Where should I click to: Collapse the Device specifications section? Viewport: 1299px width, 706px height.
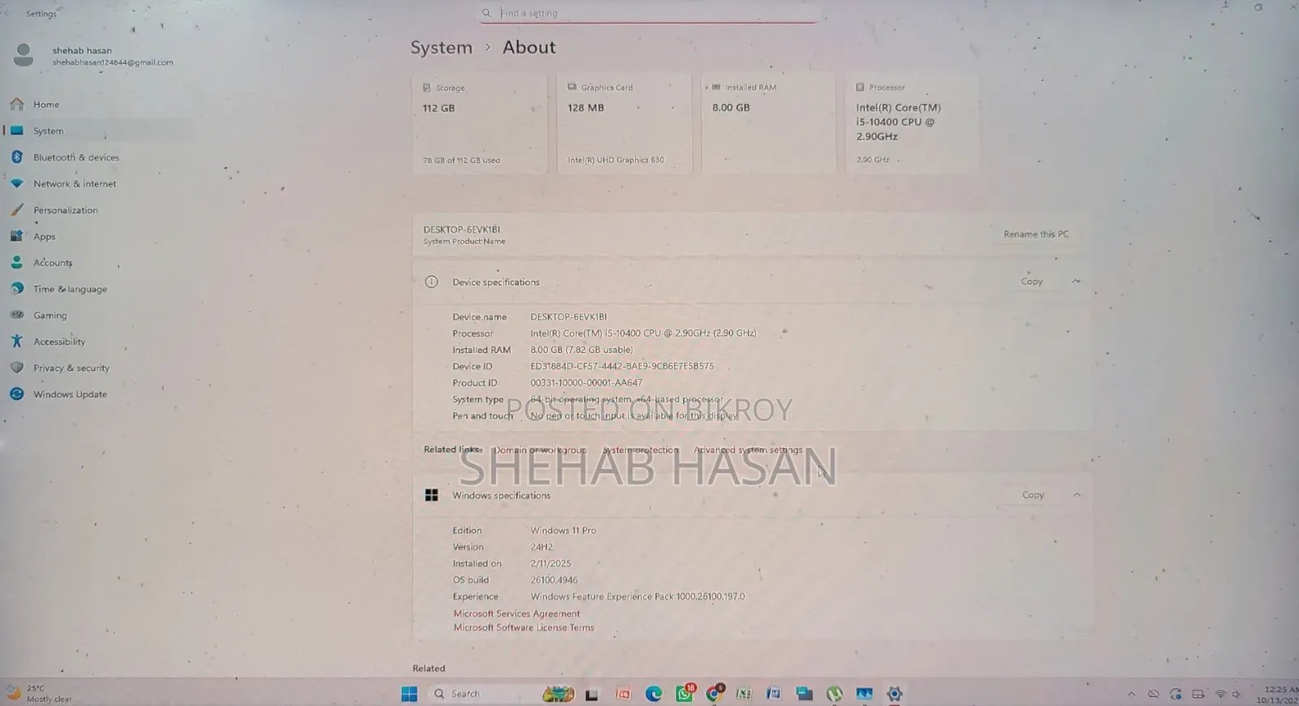[x=1076, y=282]
